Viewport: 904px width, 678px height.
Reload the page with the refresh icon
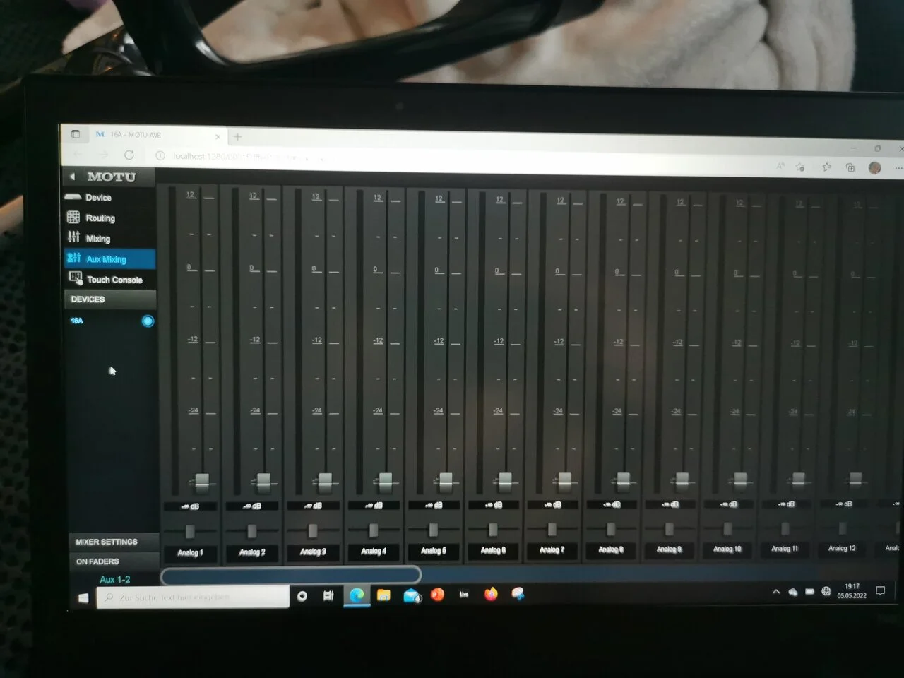tap(129, 155)
